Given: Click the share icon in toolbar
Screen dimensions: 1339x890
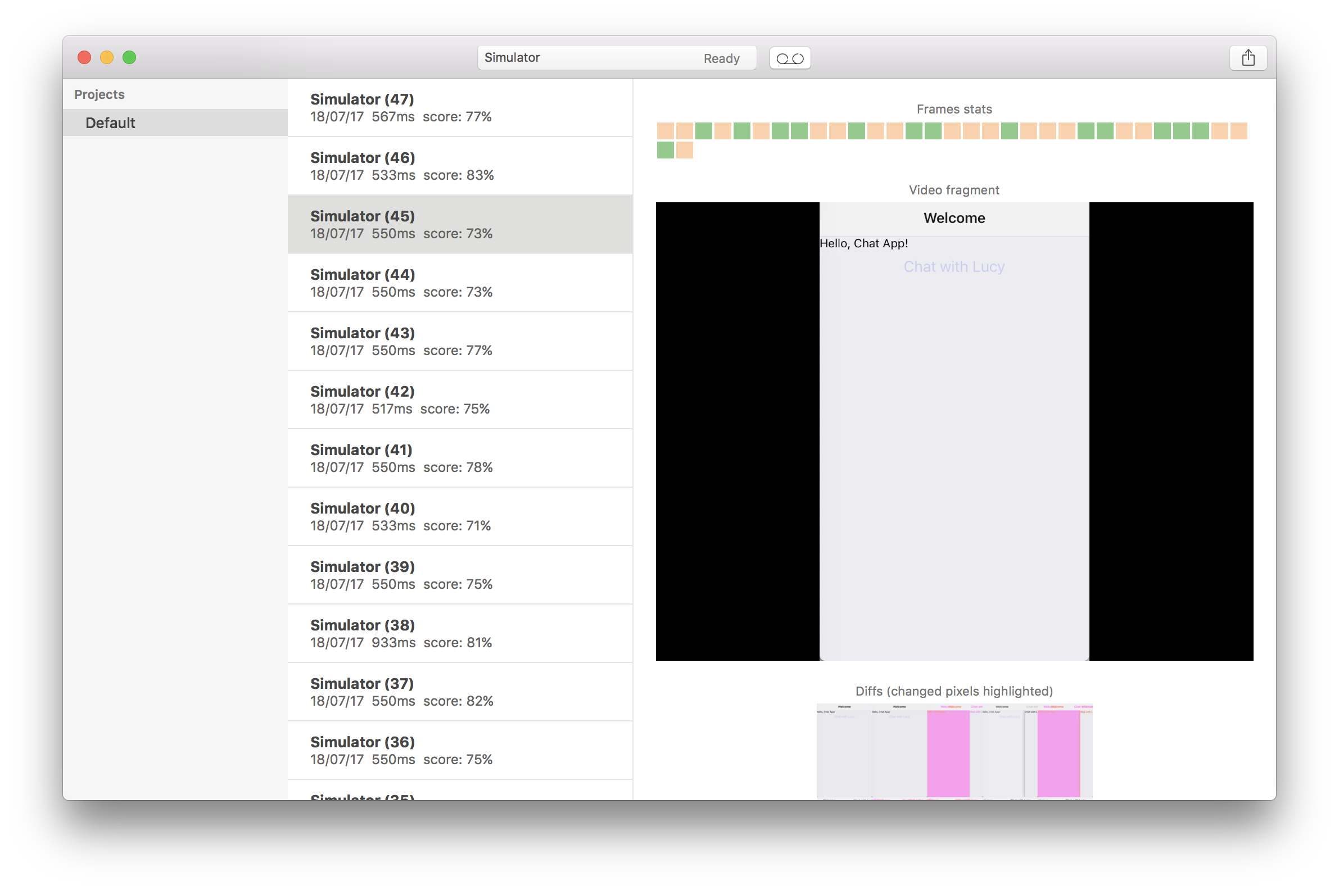Looking at the screenshot, I should (1247, 58).
